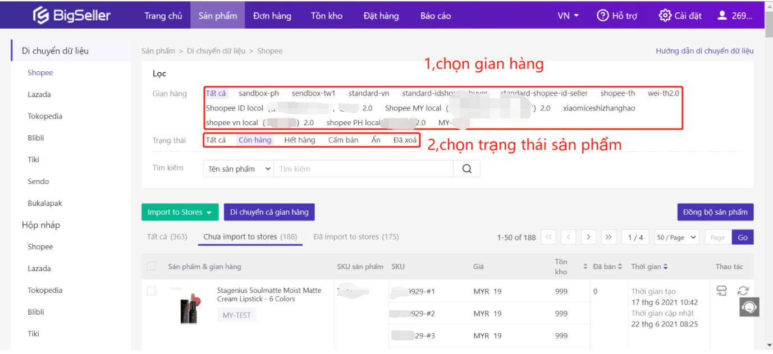Select the Còn hàng status filter

[x=255, y=140]
